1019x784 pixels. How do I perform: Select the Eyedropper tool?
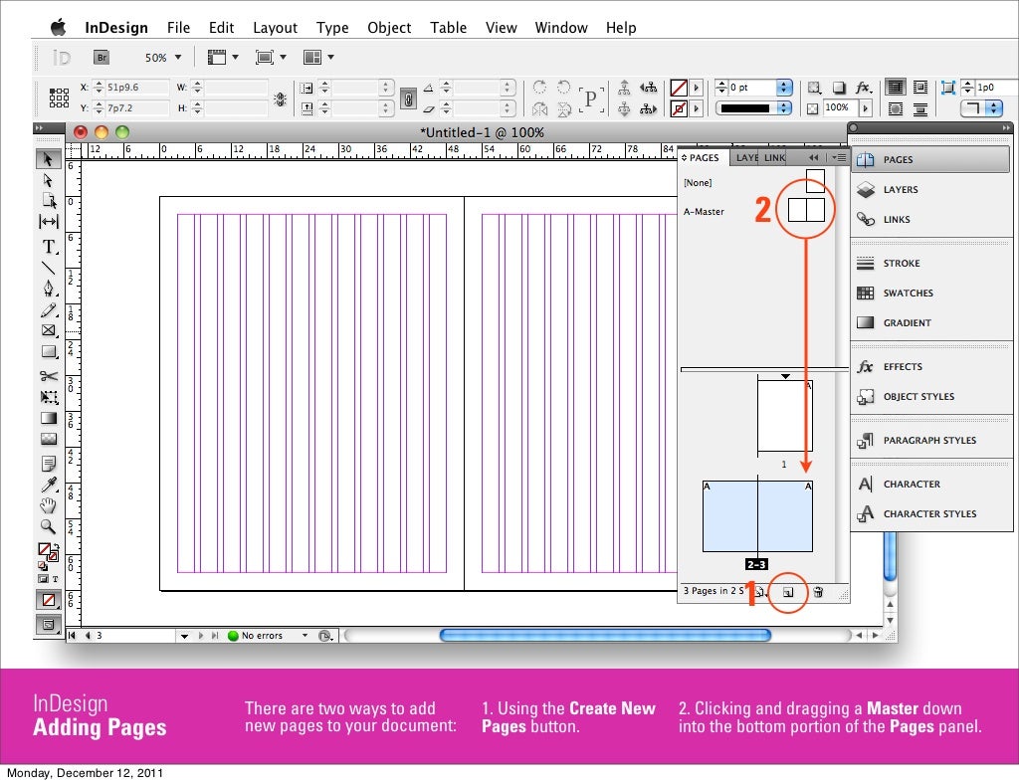[x=48, y=485]
